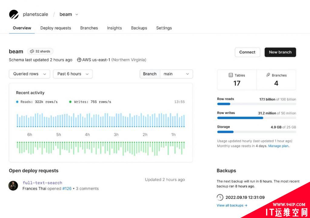Click the Storage usage bar
310x218 pixels.
(257, 132)
